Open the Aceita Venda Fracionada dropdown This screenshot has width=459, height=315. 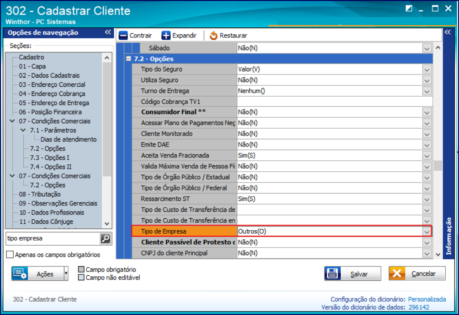coord(427,156)
